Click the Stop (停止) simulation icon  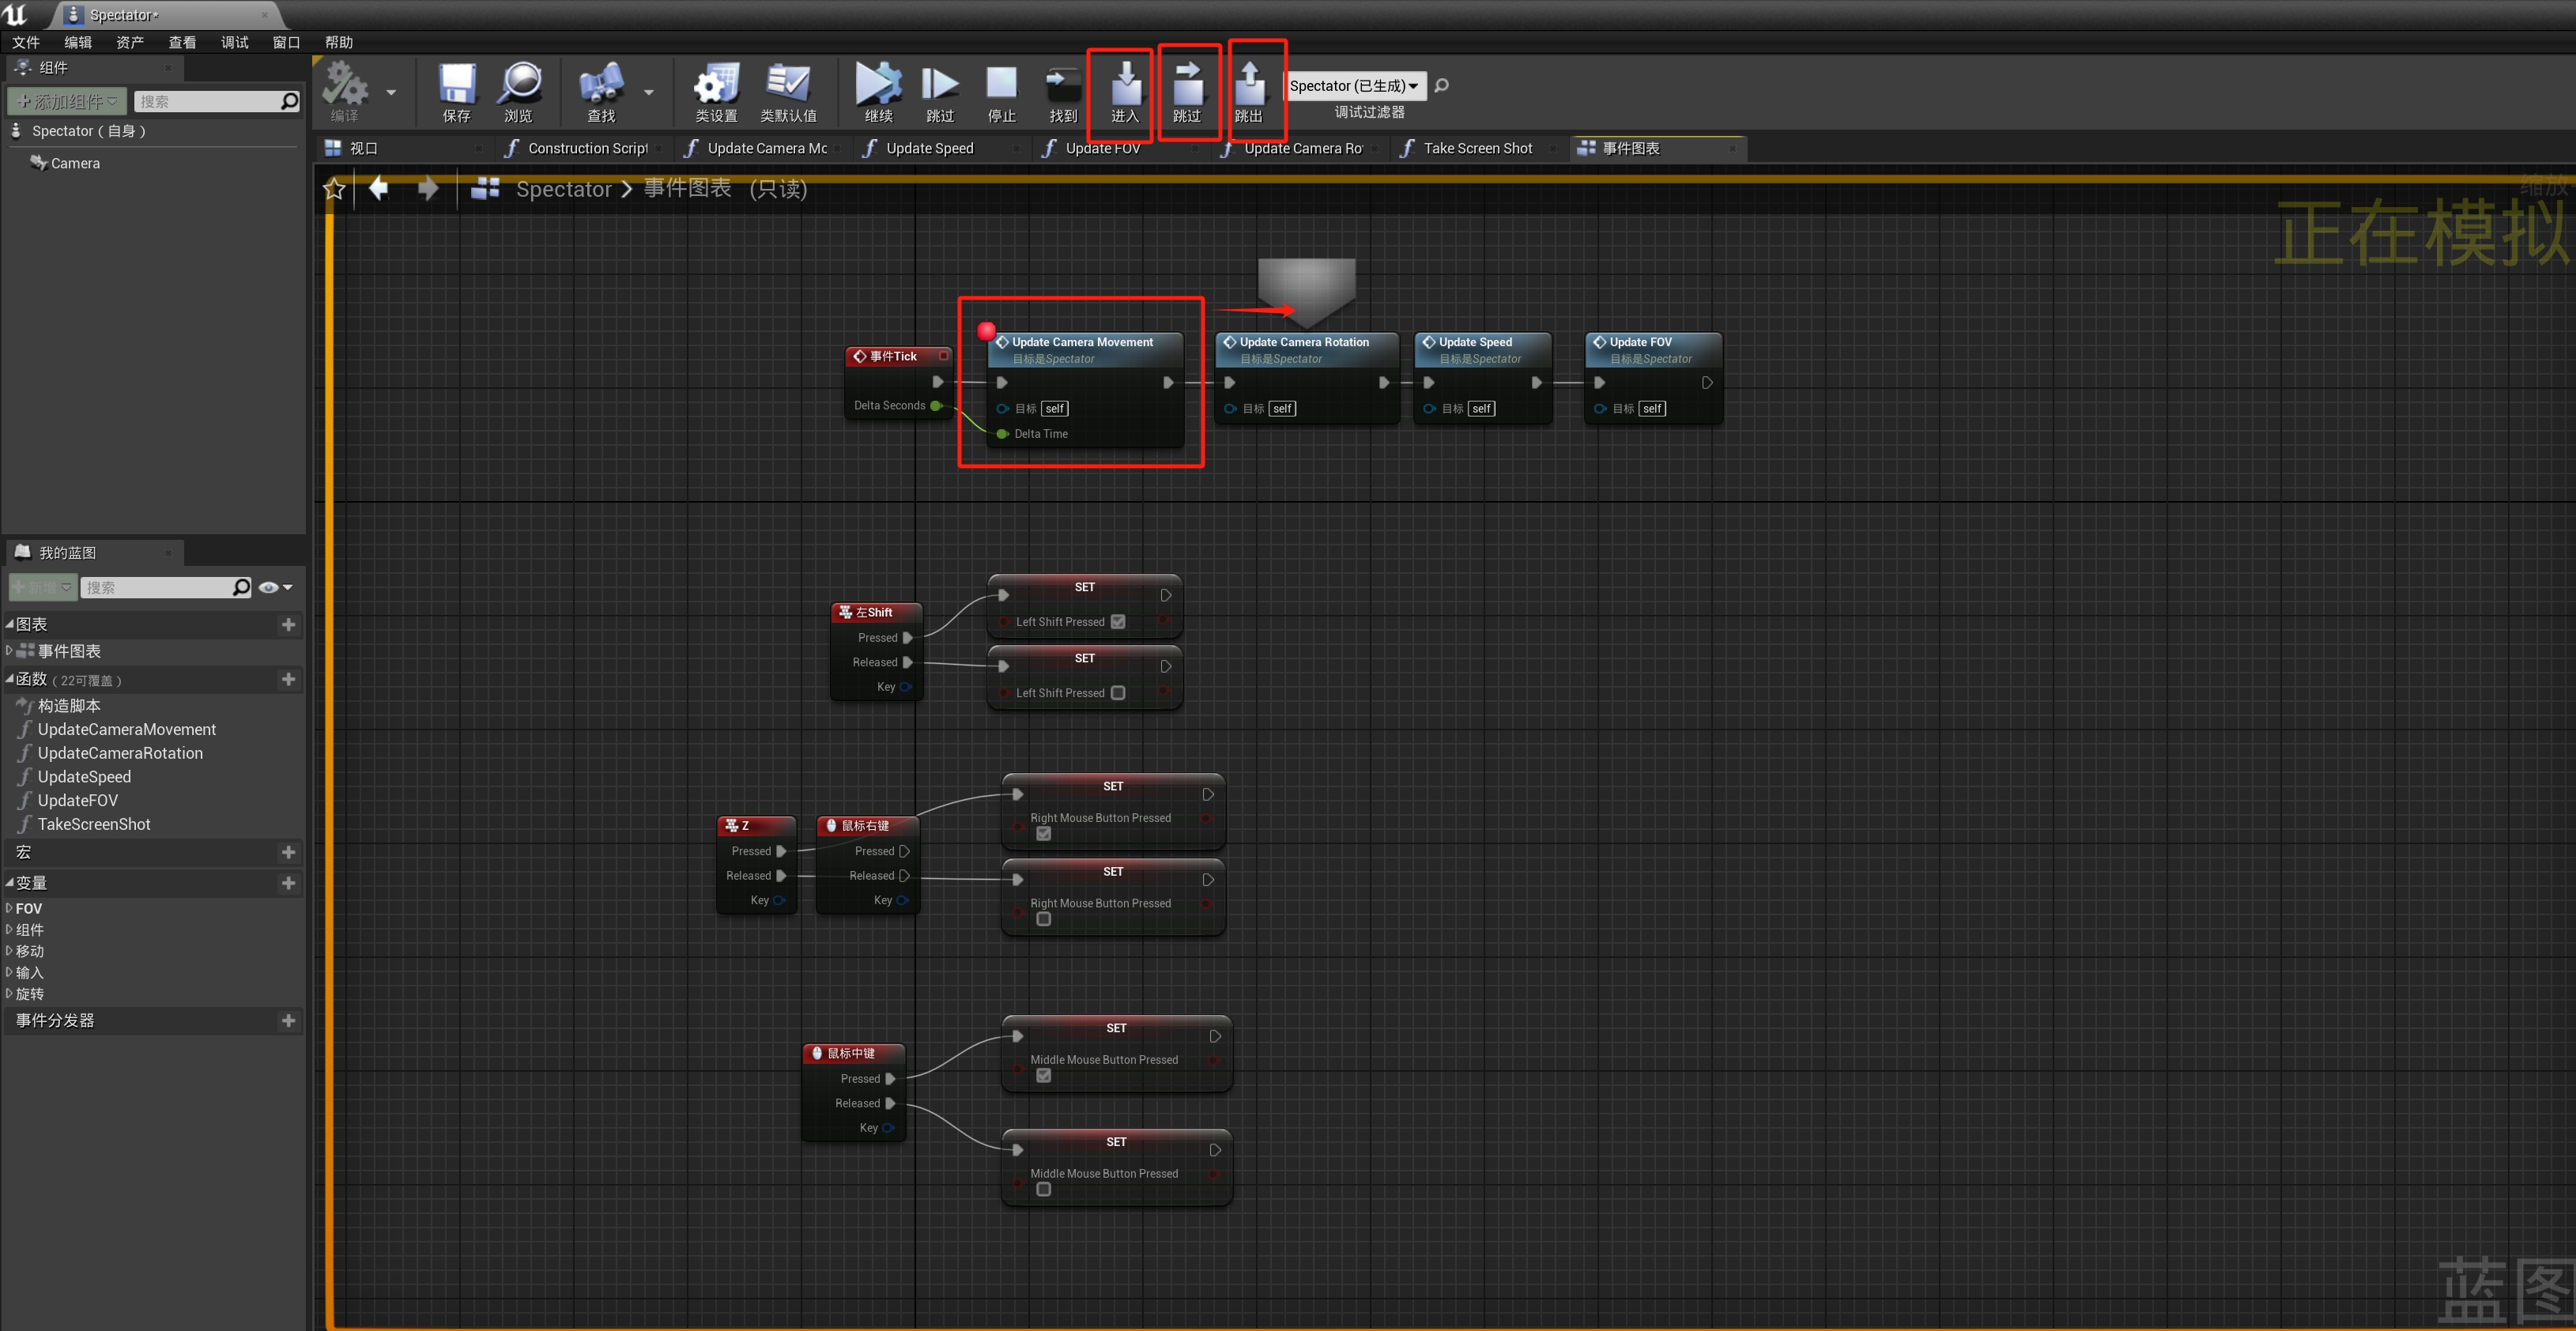(1001, 85)
